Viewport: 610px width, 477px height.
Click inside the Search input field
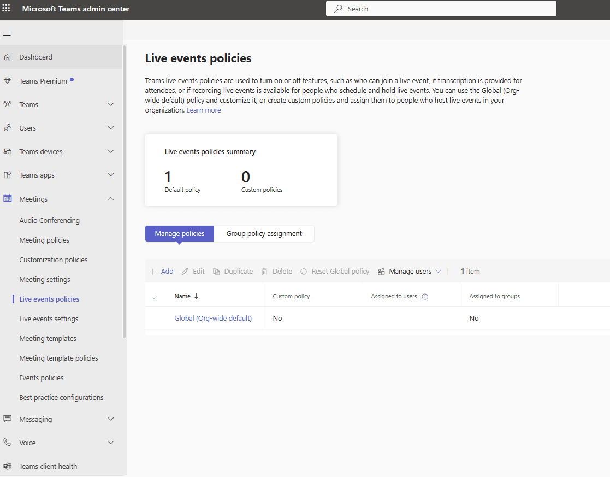click(441, 9)
